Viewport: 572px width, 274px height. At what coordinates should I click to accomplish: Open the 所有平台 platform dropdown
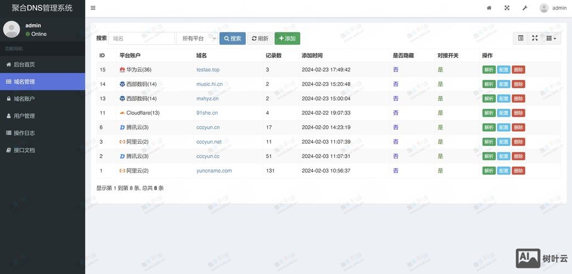(x=197, y=38)
